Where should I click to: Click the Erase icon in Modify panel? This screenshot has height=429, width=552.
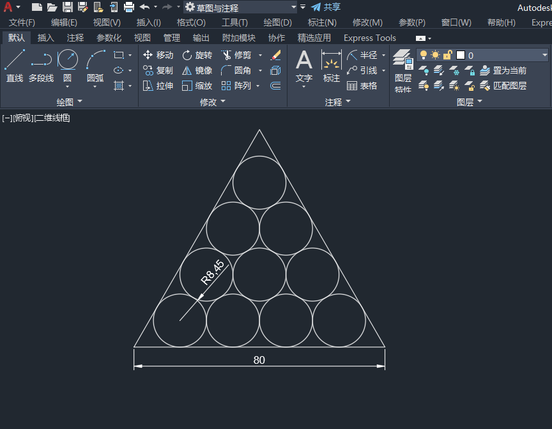tap(275, 55)
